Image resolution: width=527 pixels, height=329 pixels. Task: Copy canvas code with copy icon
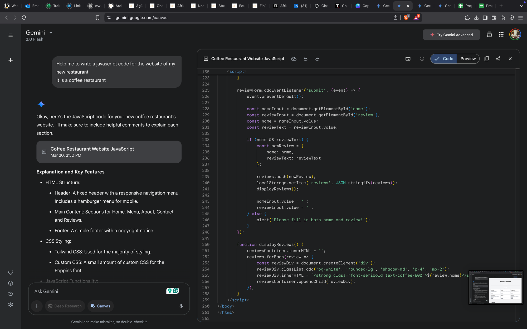(x=486, y=59)
